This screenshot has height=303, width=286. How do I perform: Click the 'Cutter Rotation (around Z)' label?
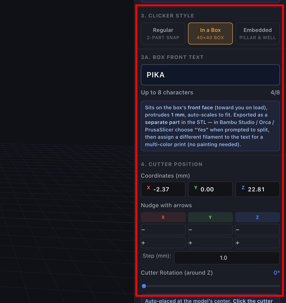(177, 273)
